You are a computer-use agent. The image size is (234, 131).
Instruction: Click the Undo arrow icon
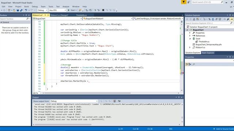(26, 10)
